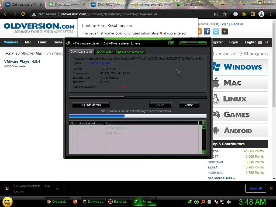Go back in the Chrome browser

tap(6, 14)
